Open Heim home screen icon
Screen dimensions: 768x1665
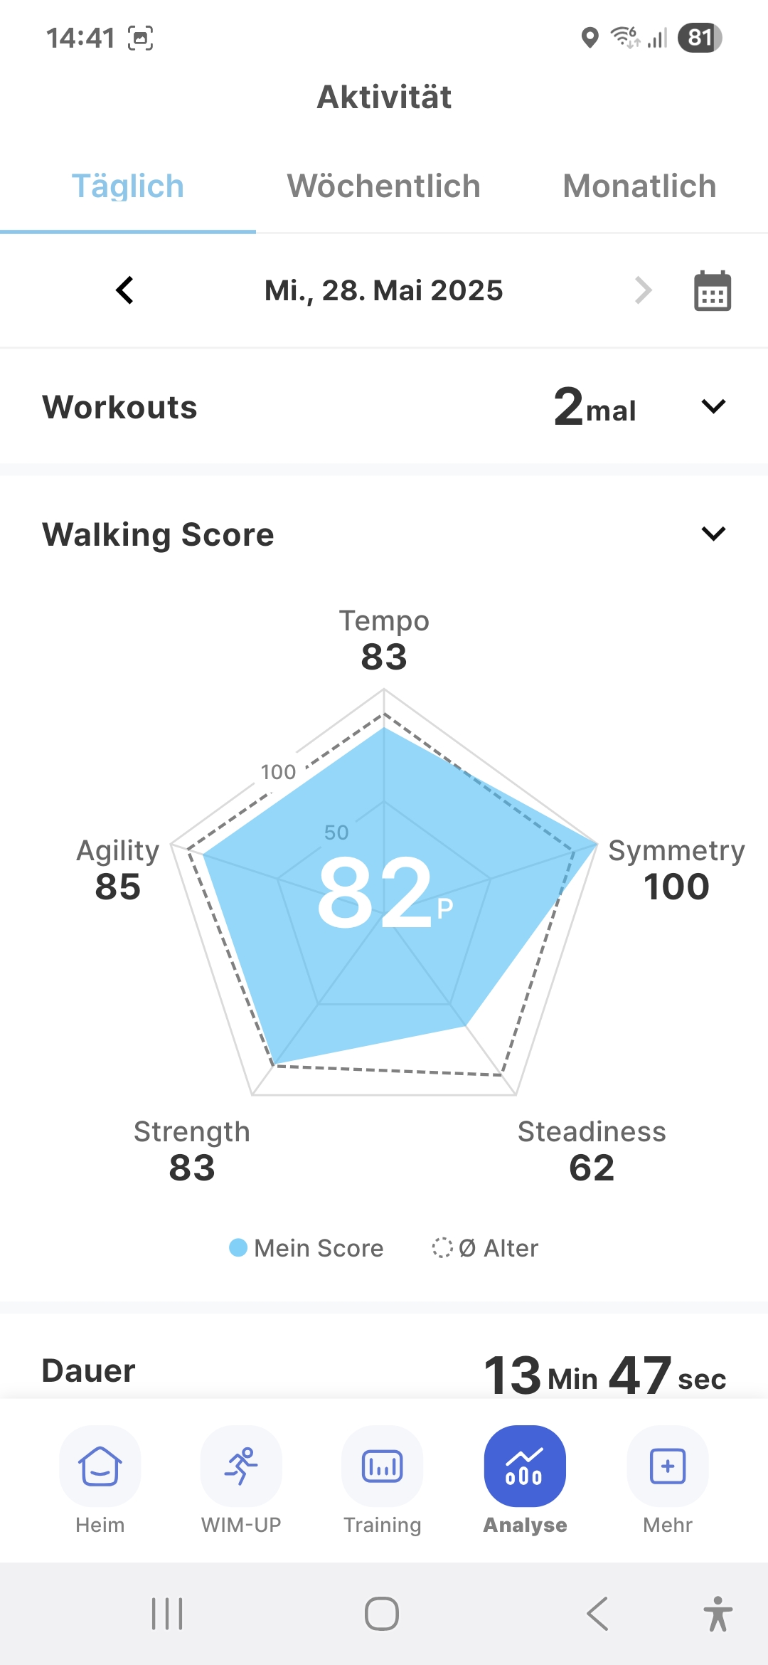[x=100, y=1466]
